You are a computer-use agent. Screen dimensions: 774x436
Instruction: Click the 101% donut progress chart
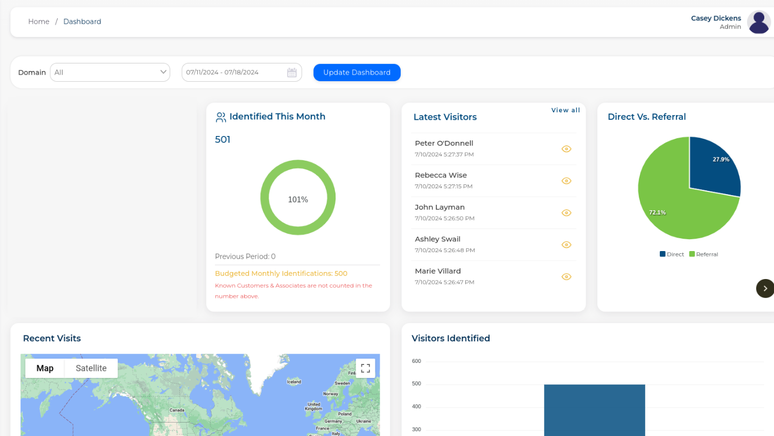coord(298,198)
